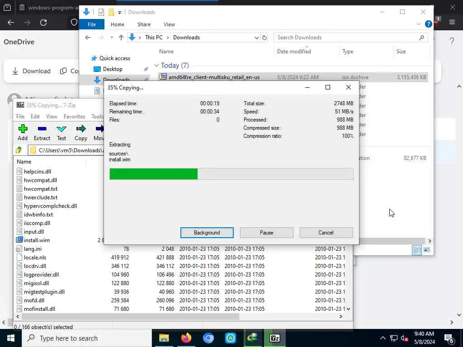Click the 7-Zip horizontal scrollbar

[x=130, y=316]
